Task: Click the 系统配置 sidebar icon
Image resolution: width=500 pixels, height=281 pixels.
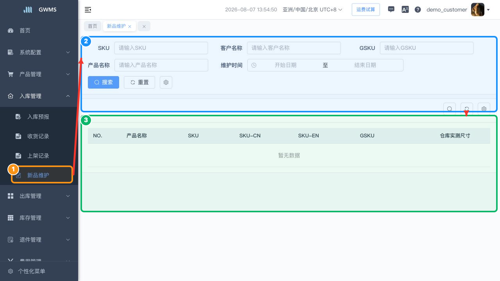Action: [x=11, y=52]
